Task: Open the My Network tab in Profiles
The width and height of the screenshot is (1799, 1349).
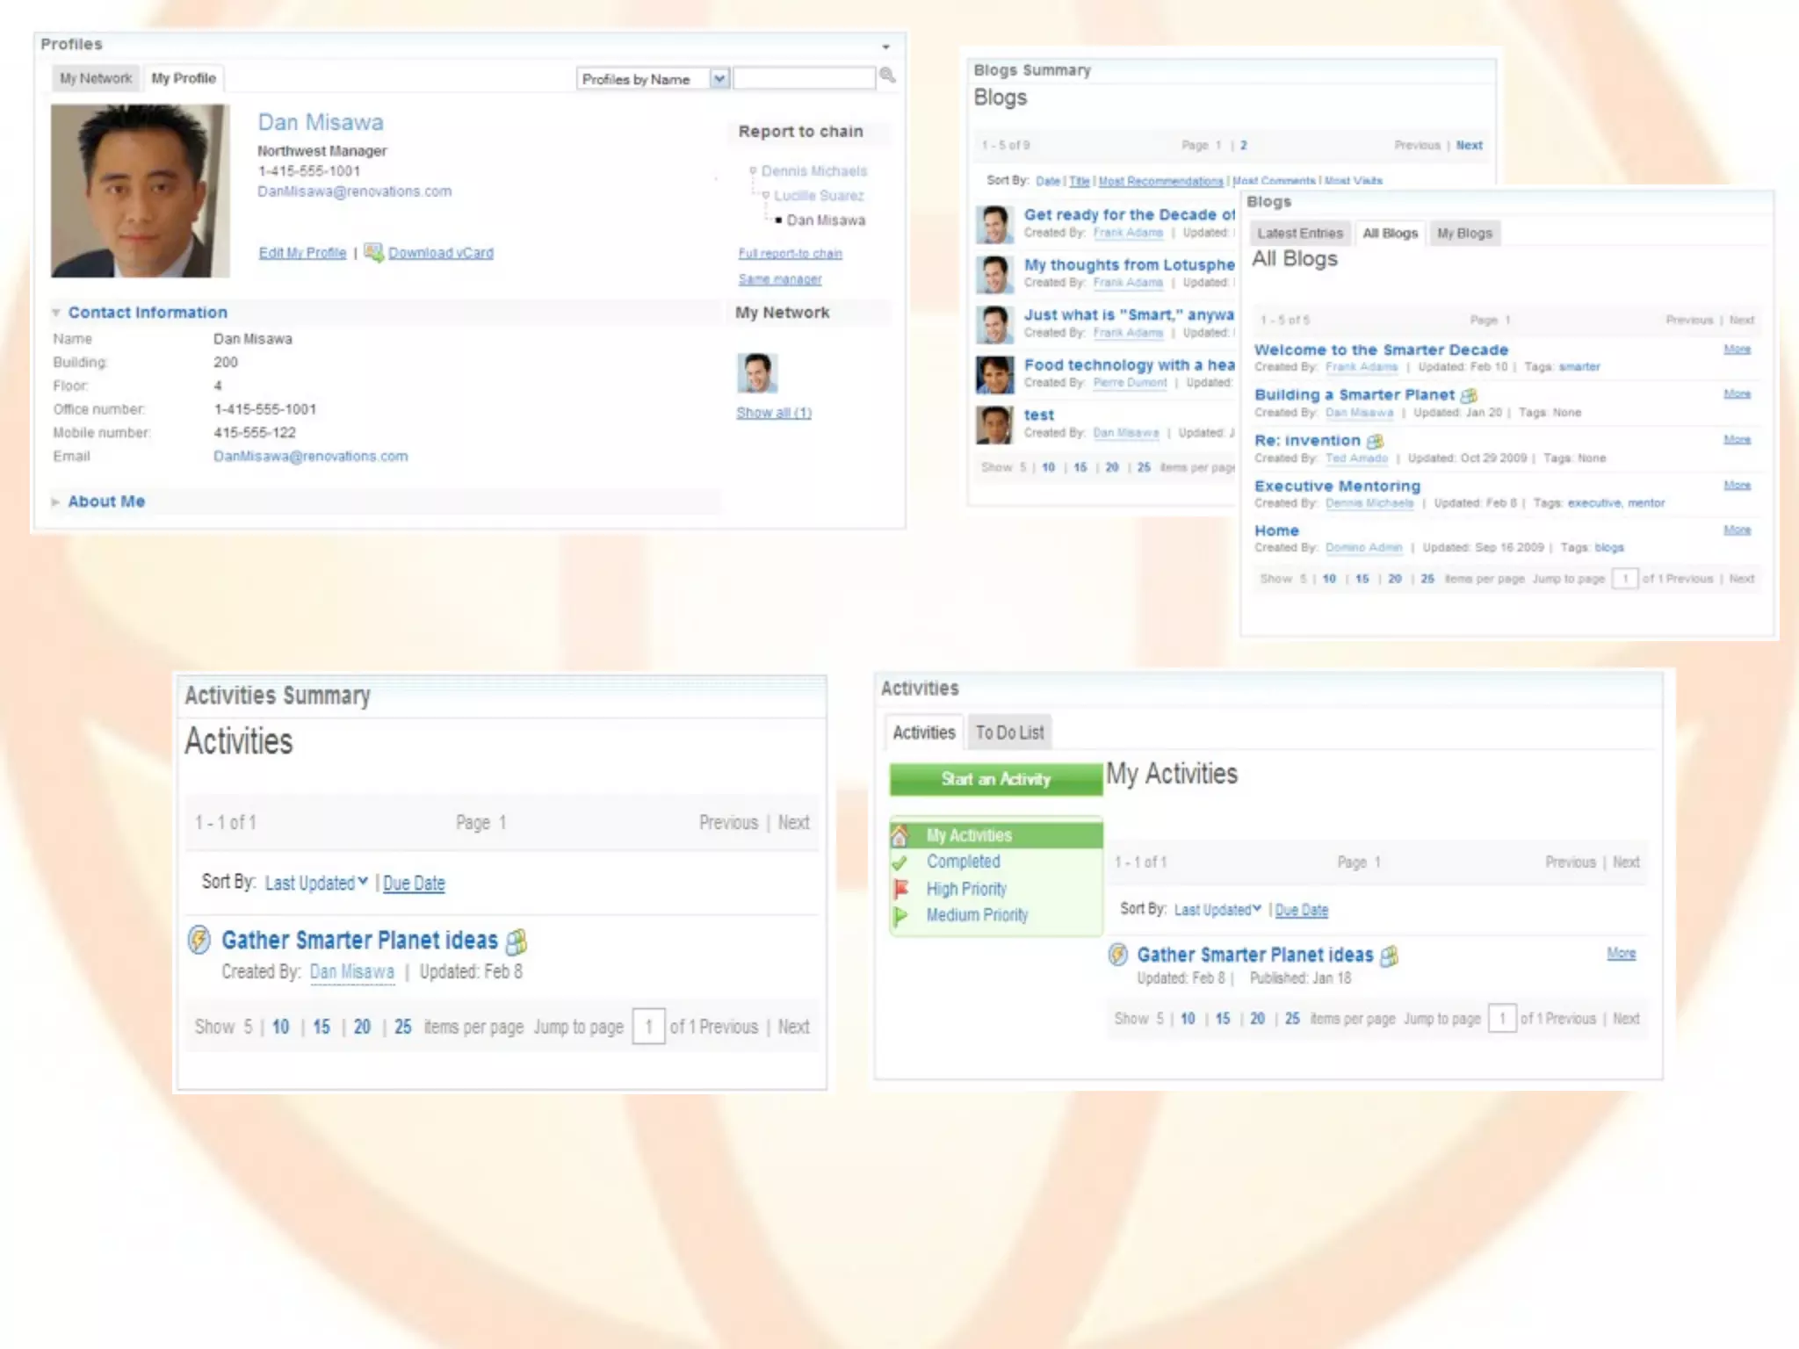Action: pos(96,78)
